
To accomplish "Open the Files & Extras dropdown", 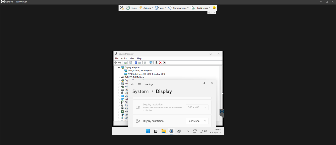I will (x=200, y=8).
